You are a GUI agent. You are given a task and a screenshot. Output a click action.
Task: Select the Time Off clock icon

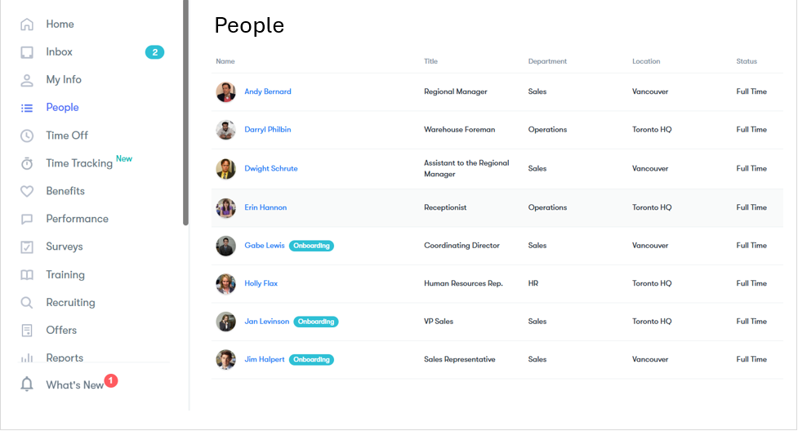[27, 136]
